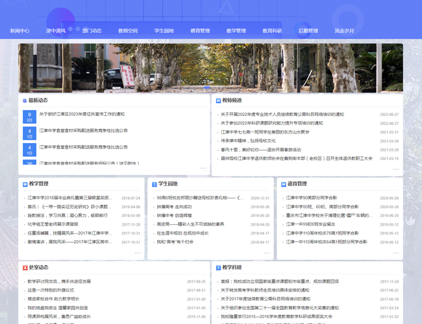This screenshot has height=324, width=422.
Task: Open 我的地盘我做主 温馨家园共创造
Action: [58, 308]
